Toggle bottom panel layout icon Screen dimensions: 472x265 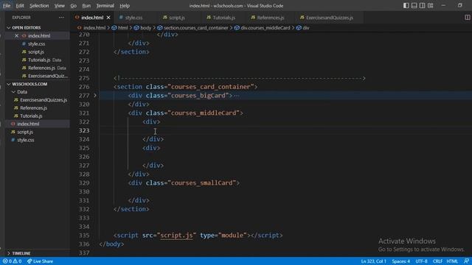coord(414,5)
